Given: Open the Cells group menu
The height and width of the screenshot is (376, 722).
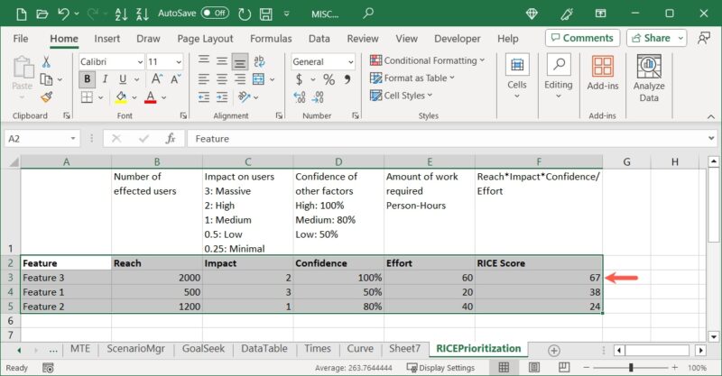Looking at the screenshot, I should pyautogui.click(x=517, y=77).
